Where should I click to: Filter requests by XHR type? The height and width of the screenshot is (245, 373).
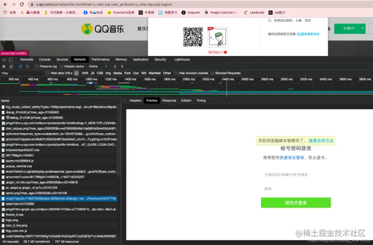(x=85, y=73)
